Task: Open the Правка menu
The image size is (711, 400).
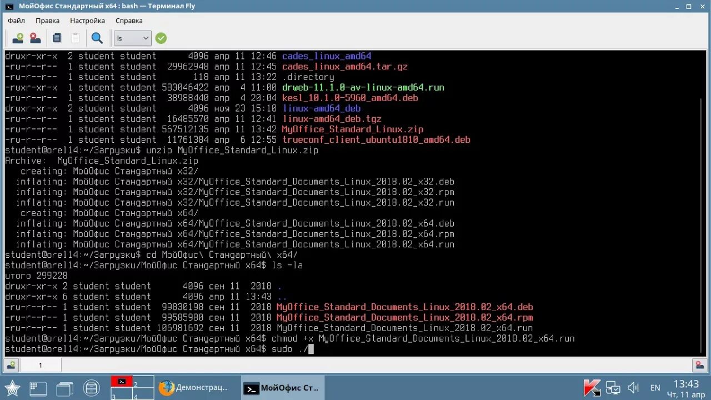Action: pyautogui.click(x=47, y=21)
